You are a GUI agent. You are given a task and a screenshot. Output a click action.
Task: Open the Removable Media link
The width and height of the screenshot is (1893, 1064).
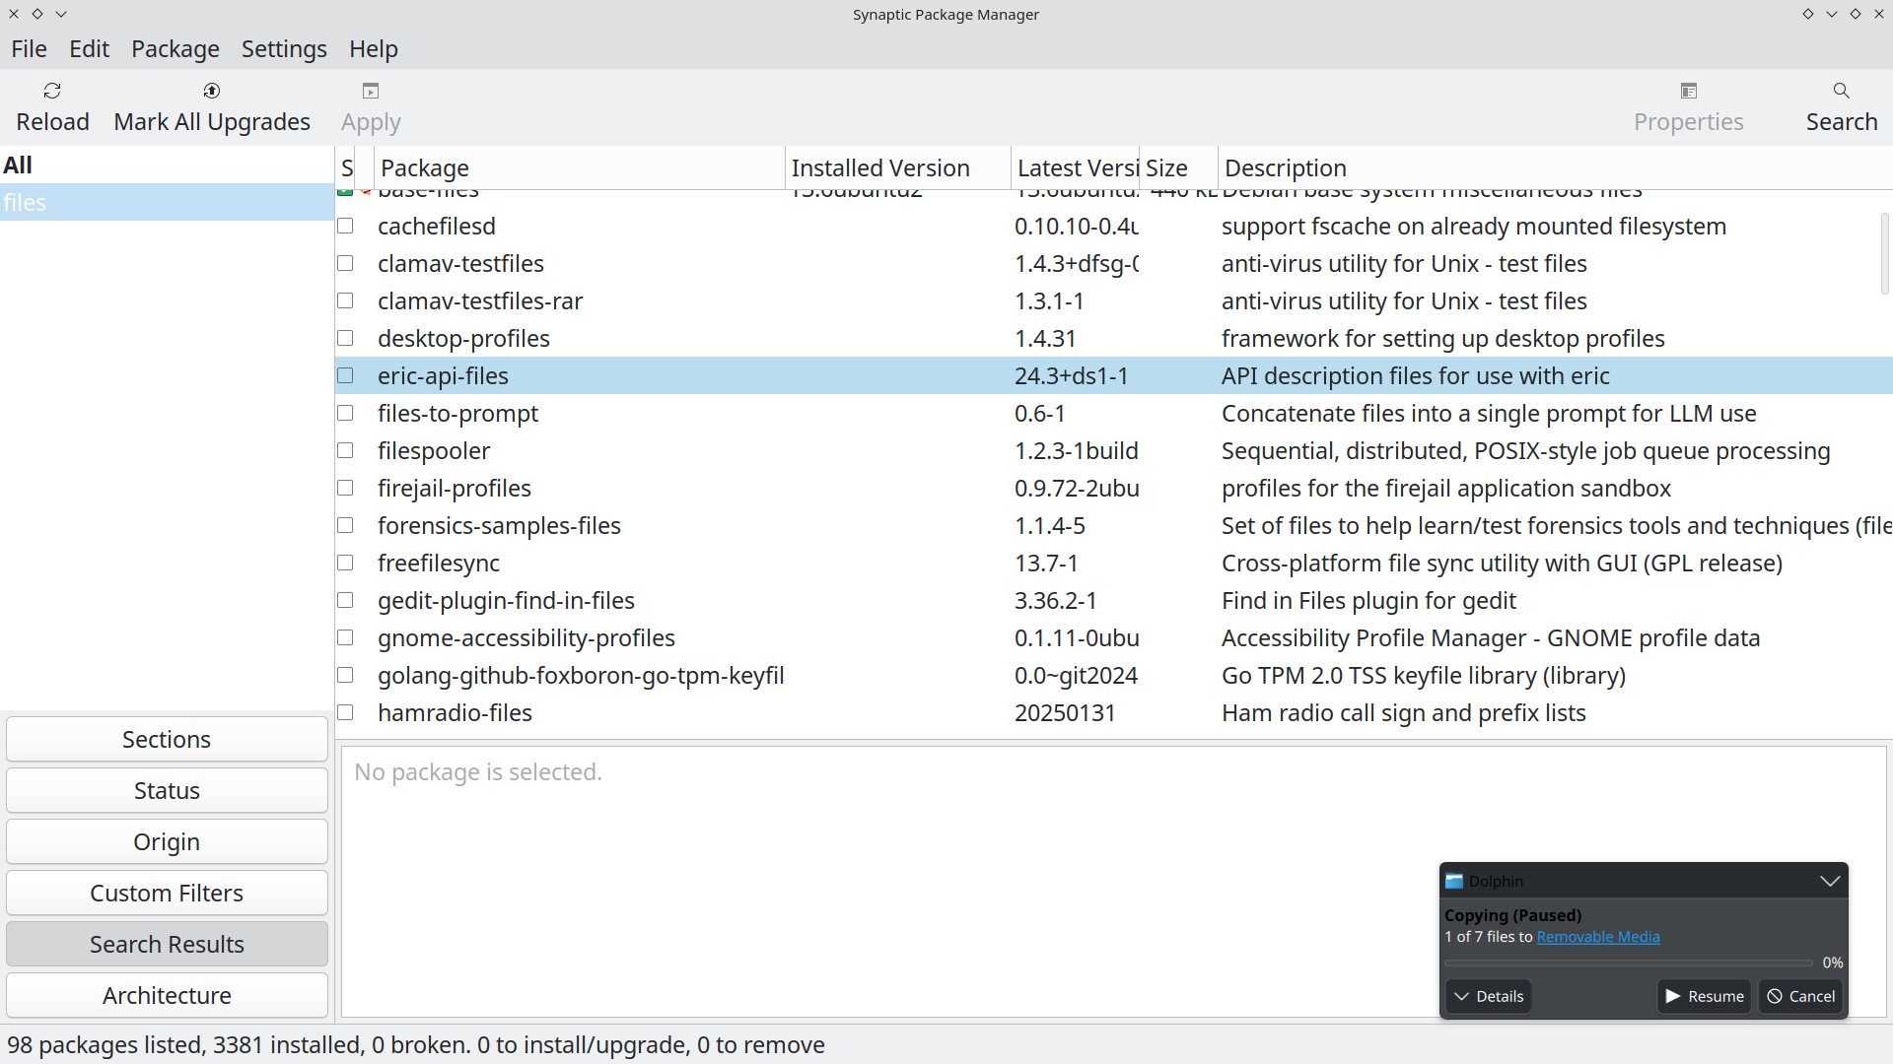(1597, 937)
